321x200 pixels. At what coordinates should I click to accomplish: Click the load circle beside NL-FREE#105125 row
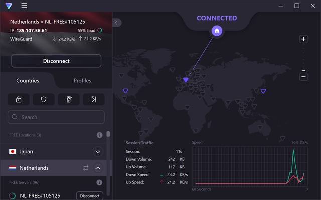tap(12, 196)
